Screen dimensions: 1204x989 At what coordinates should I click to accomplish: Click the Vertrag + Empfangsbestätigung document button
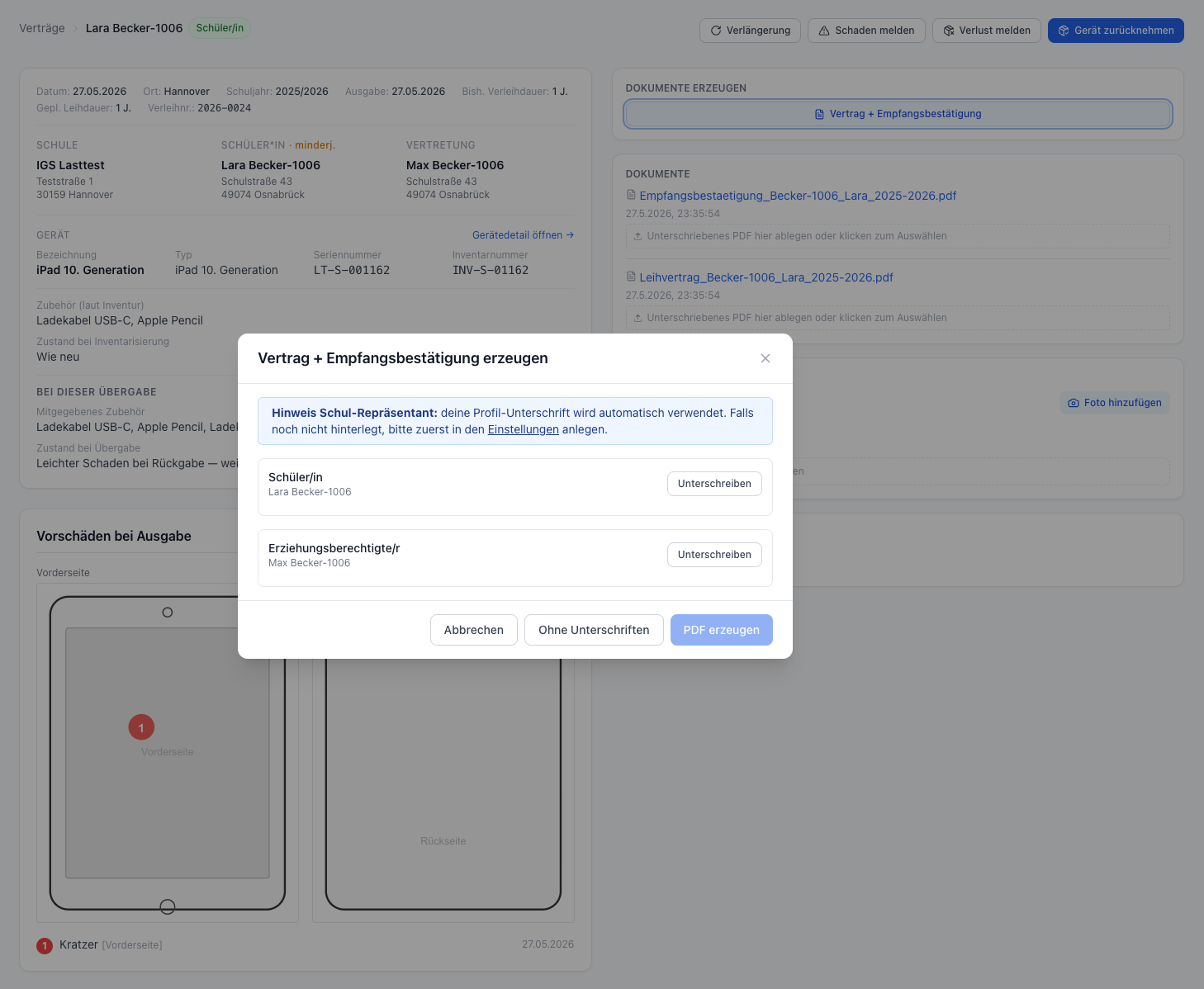[x=898, y=114]
